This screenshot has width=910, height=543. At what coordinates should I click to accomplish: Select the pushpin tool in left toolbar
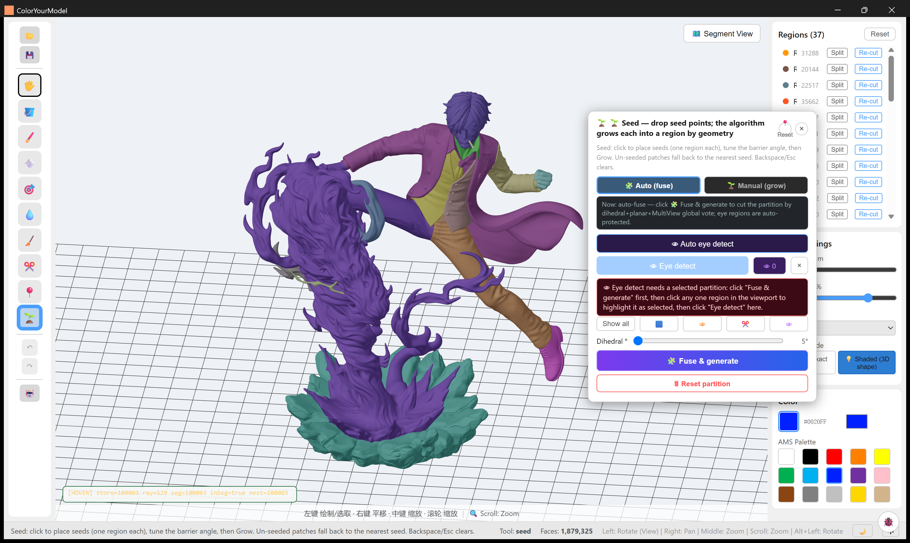coord(30,292)
